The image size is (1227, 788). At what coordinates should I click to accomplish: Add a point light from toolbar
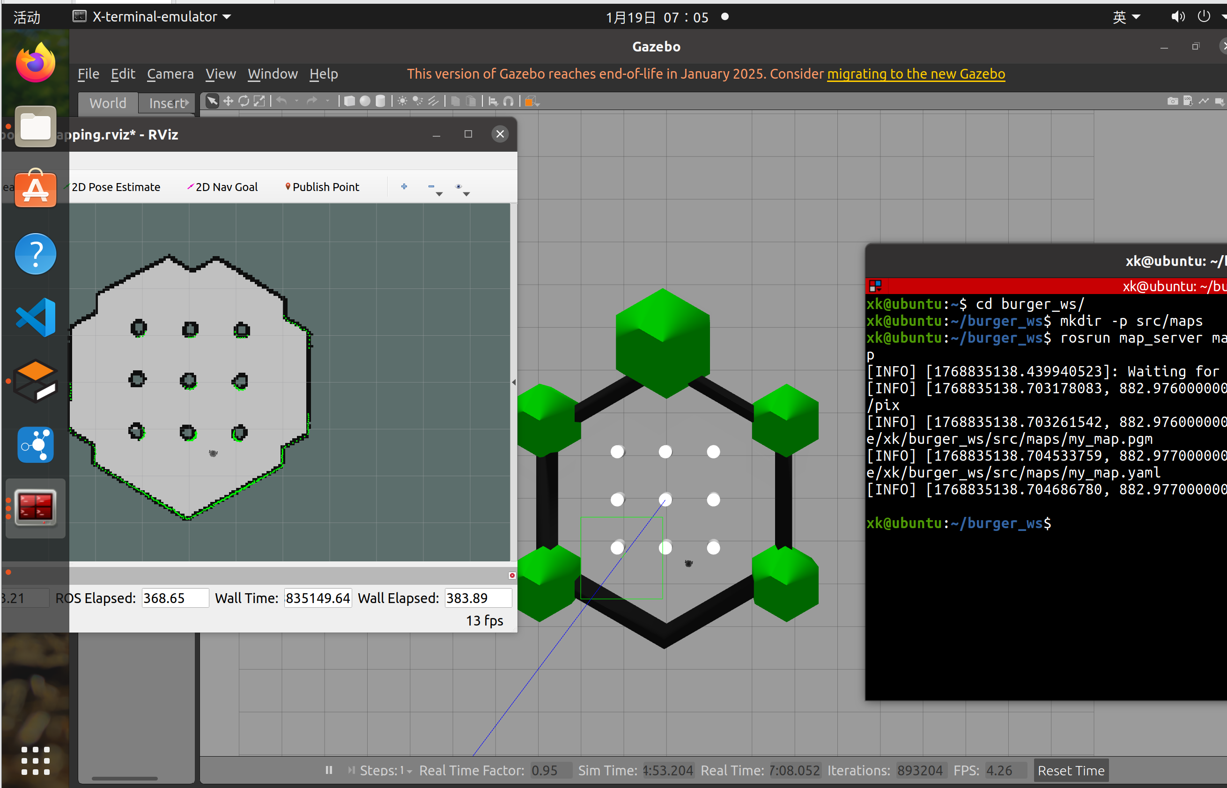pyautogui.click(x=403, y=101)
